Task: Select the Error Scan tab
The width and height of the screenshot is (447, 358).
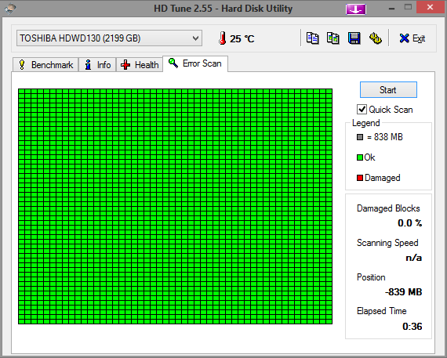Action: click(x=195, y=63)
